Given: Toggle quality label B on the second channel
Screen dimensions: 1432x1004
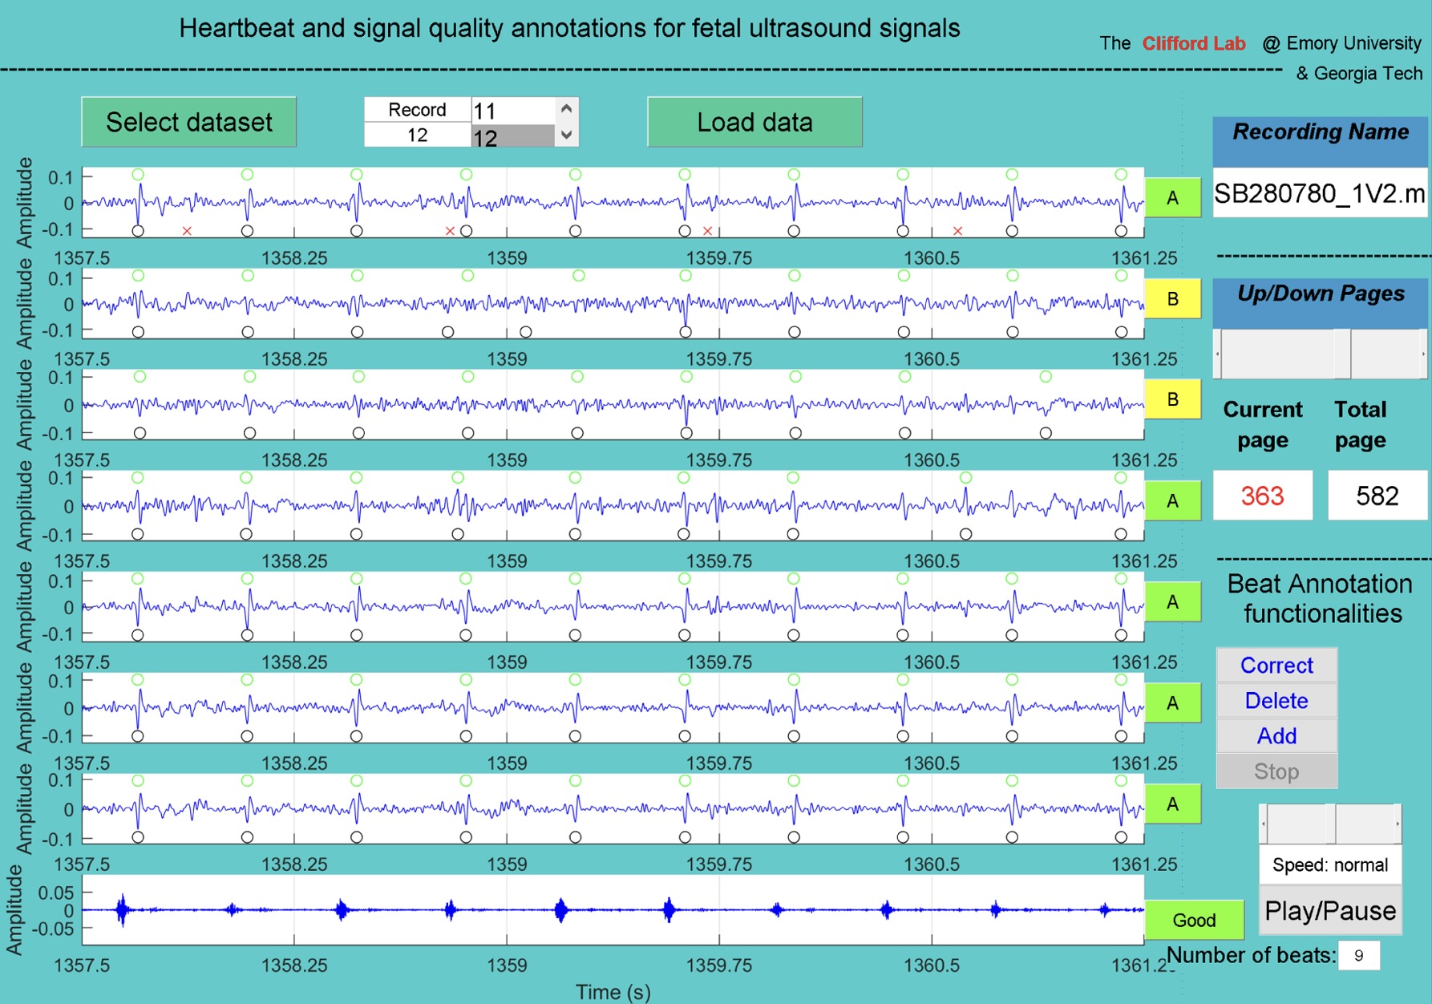Looking at the screenshot, I should 1171,298.
